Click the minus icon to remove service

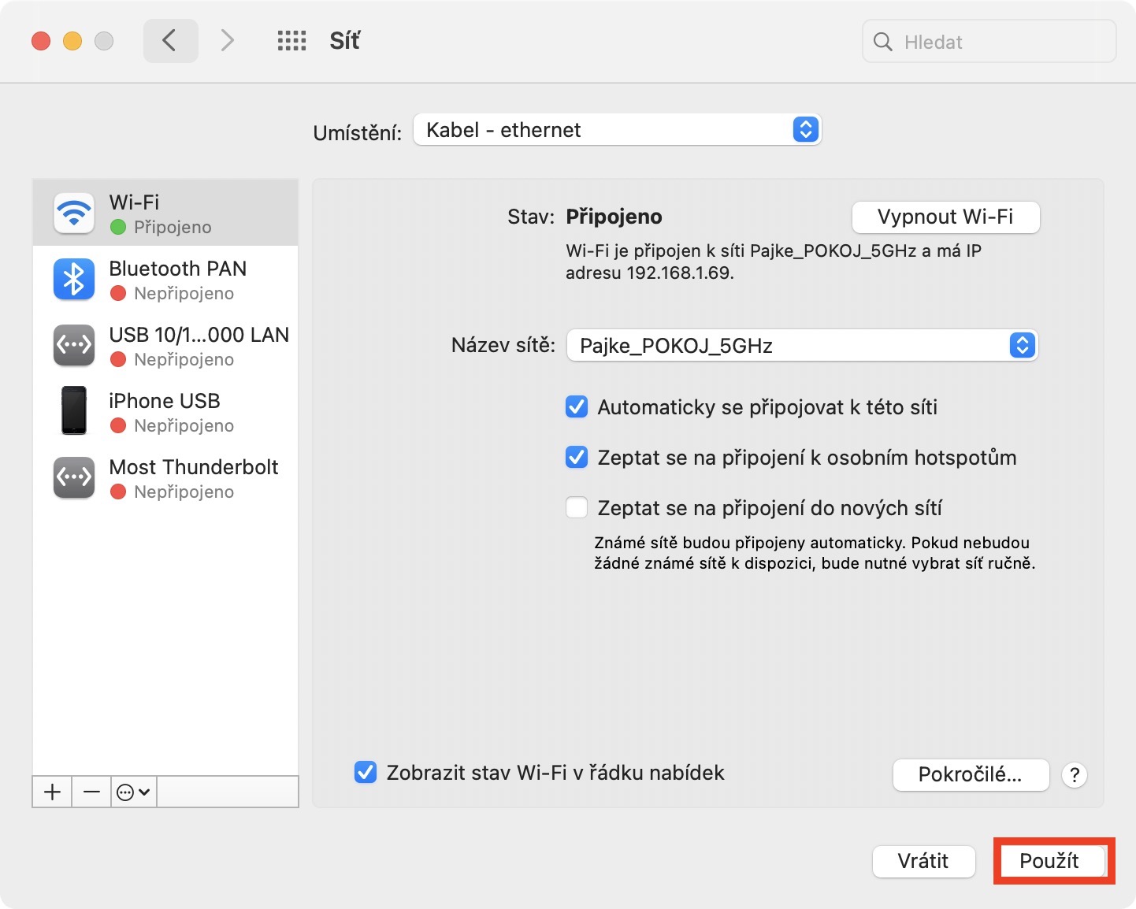(91, 792)
